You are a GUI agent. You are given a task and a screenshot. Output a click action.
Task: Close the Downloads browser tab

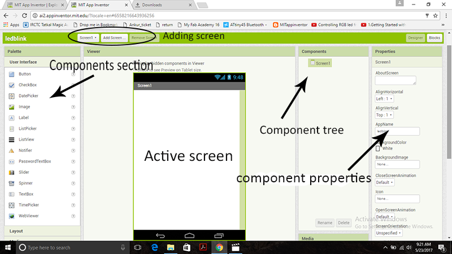190,5
